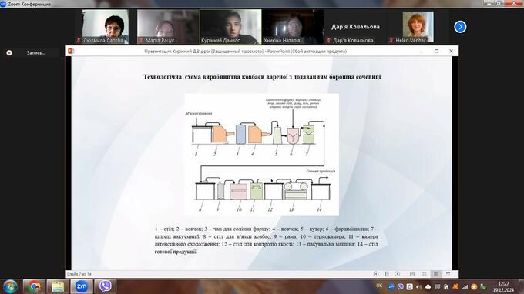Open the volume speaker tray icon

tap(418, 286)
